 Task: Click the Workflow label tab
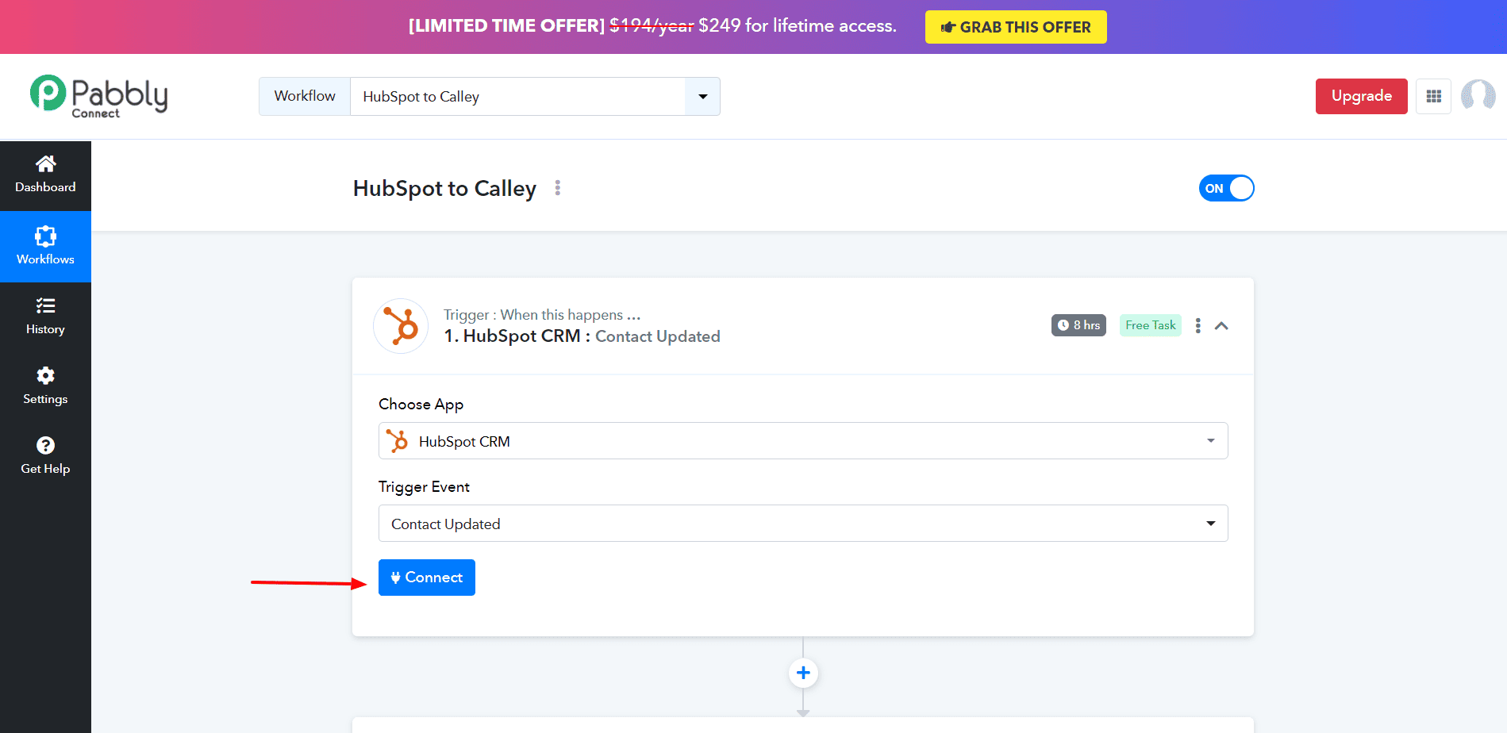tap(305, 96)
